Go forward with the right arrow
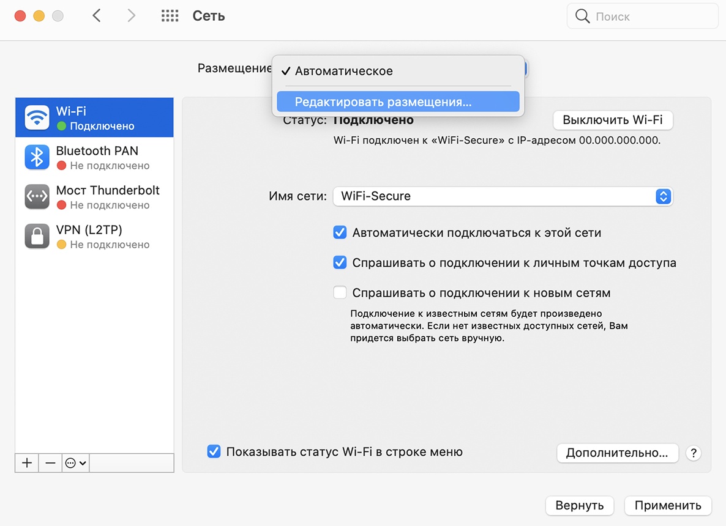The width and height of the screenshot is (726, 526). 132,16
